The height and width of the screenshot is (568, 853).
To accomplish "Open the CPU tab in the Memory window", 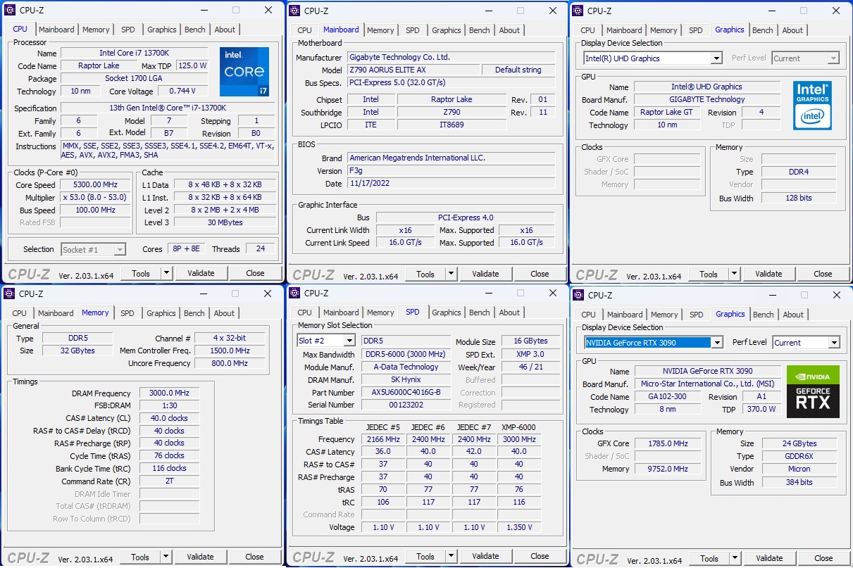I will [x=20, y=313].
